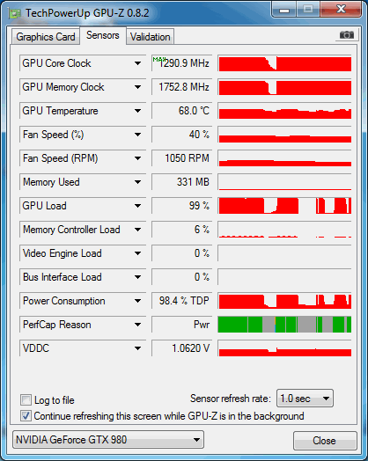Click the GPU Core Clock value field

(181, 63)
